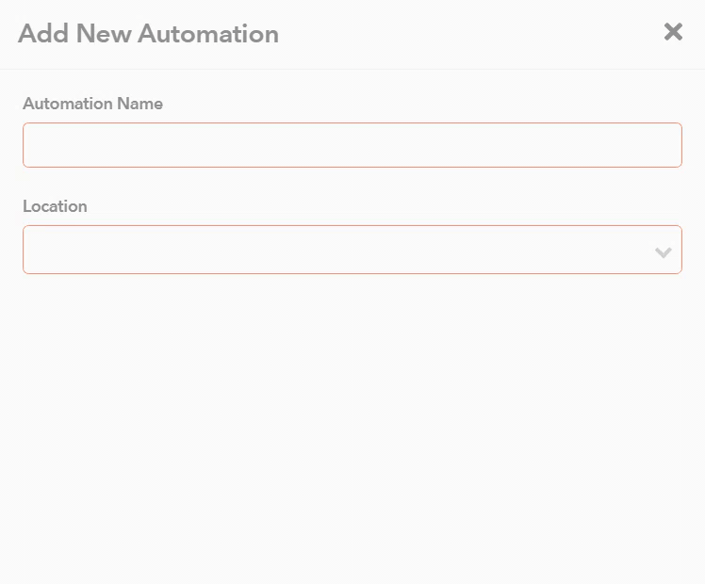Show the Location options list
The height and width of the screenshot is (584, 705).
[352, 250]
